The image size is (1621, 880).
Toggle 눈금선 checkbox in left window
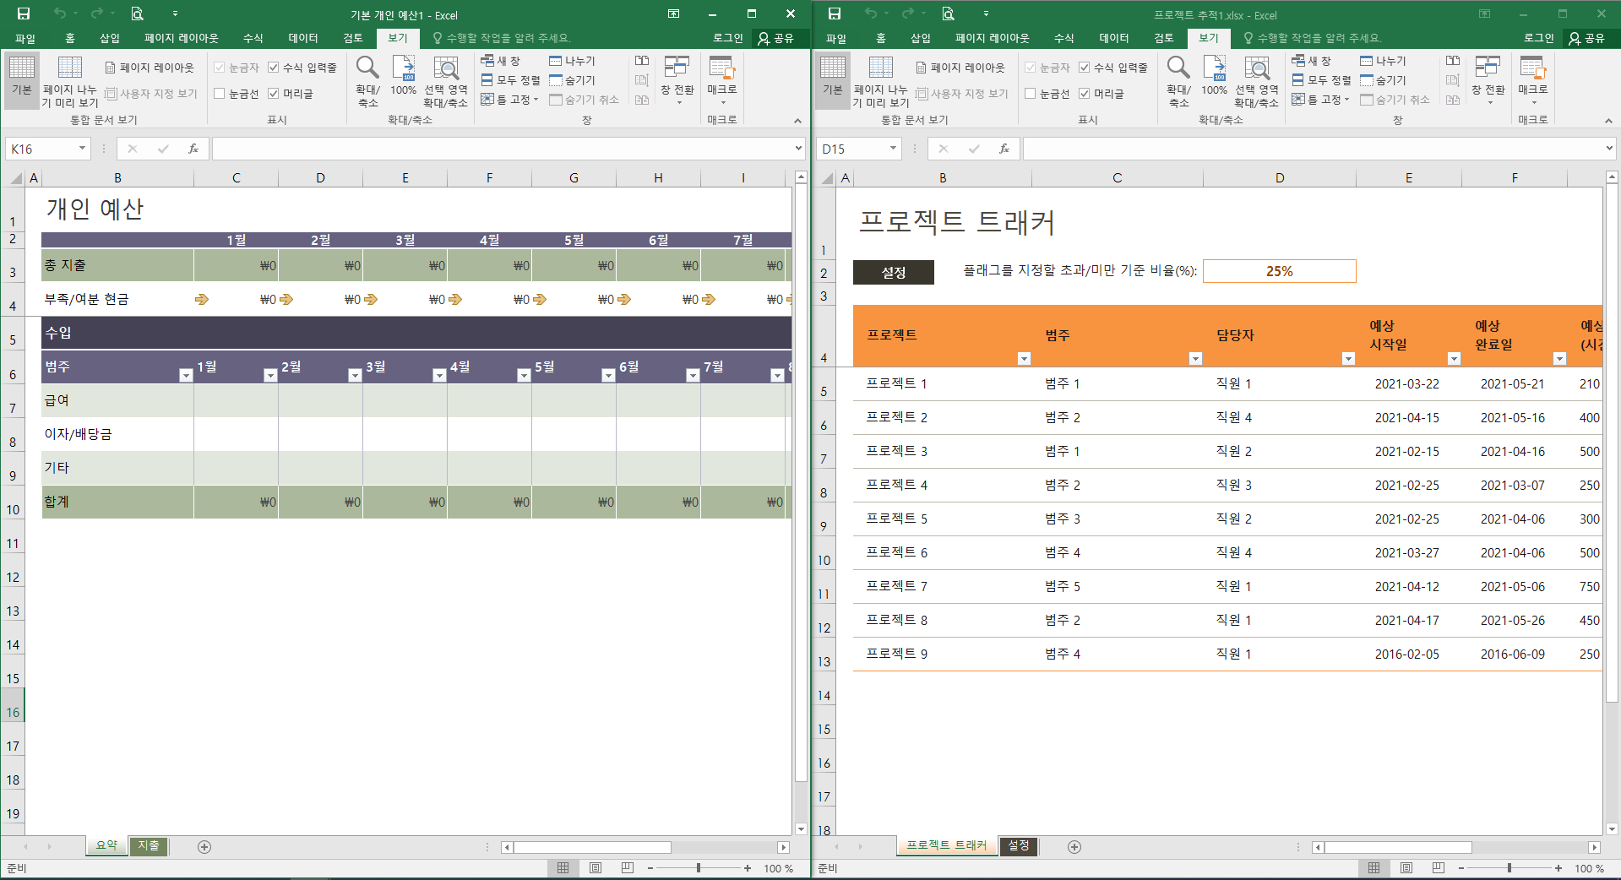[220, 94]
